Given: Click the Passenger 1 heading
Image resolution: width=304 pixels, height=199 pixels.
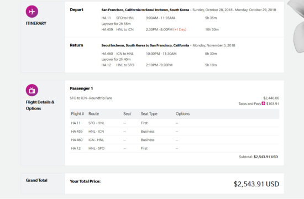Looking at the screenshot, I should coord(81,88).
